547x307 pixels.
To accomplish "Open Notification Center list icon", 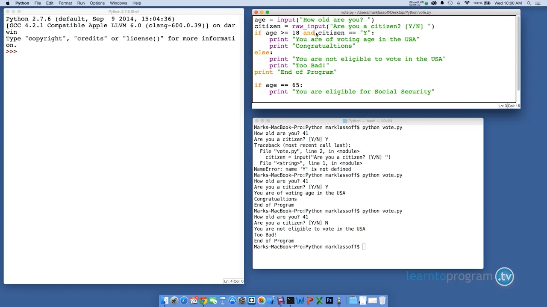I will (x=538, y=3).
